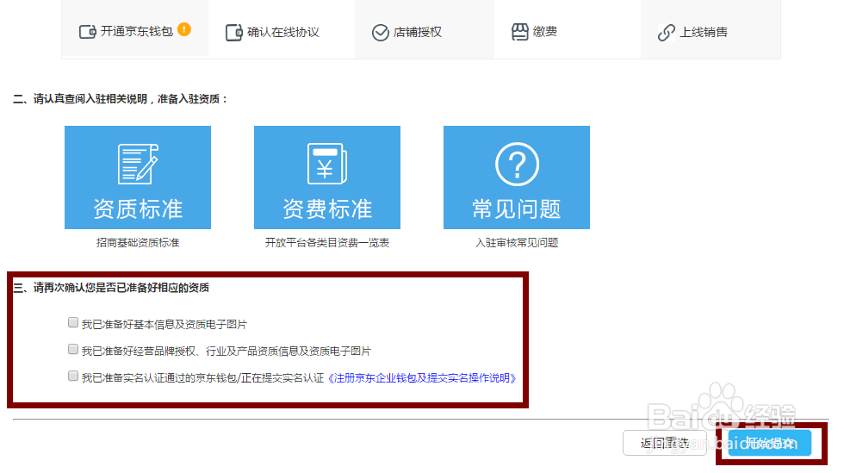This screenshot has height=473, width=844.
Task: Click the blue 开始提交 button
Action: (x=770, y=443)
